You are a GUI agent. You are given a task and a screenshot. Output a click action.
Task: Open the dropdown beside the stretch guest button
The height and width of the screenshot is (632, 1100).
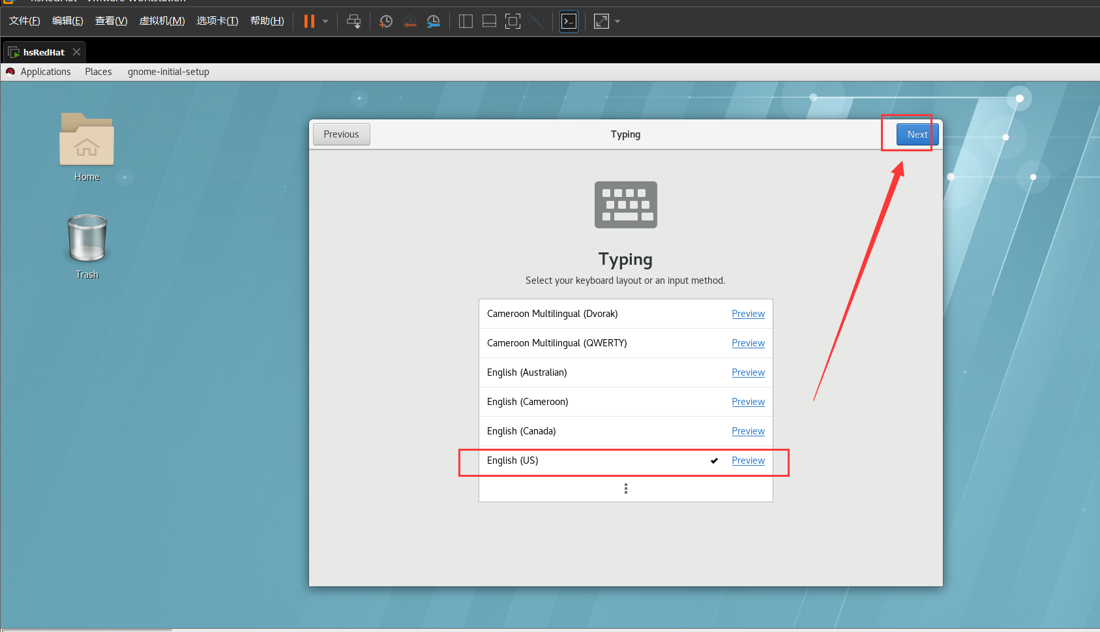click(617, 21)
